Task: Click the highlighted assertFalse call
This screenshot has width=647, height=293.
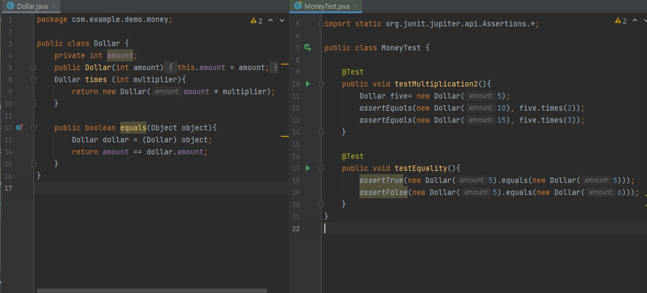Action: [x=384, y=192]
